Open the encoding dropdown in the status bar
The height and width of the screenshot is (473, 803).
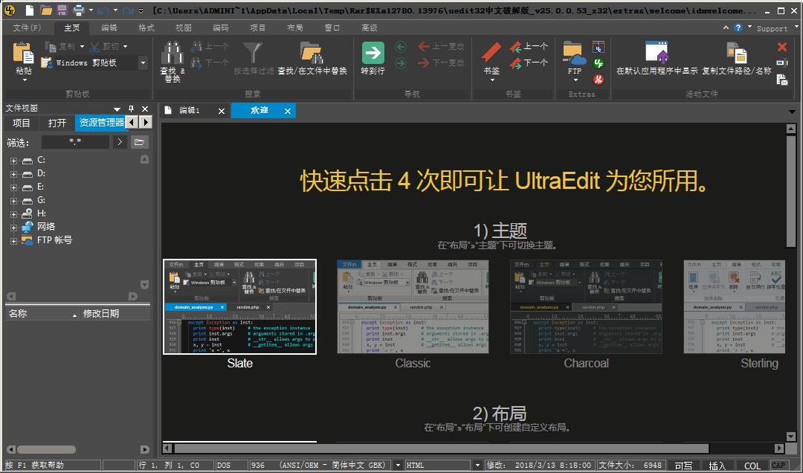(398, 466)
